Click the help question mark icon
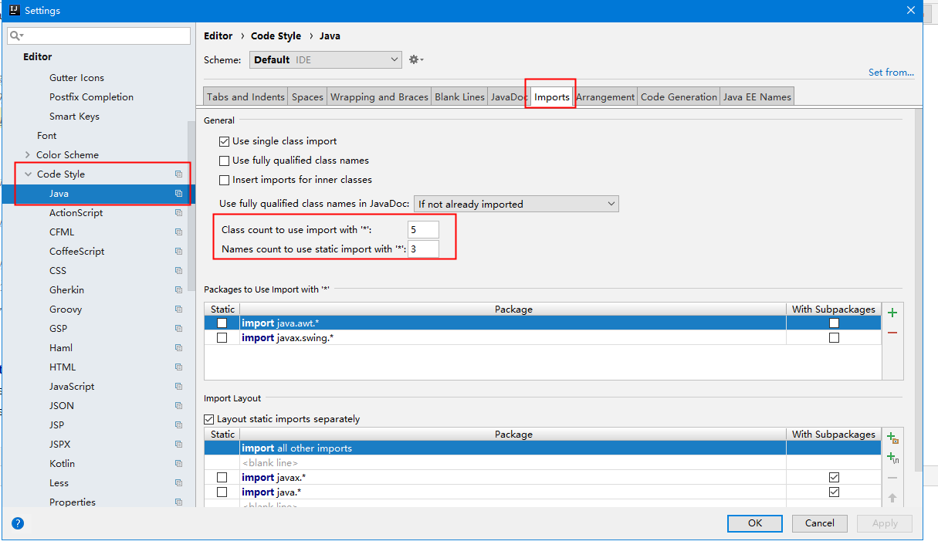 [x=18, y=523]
